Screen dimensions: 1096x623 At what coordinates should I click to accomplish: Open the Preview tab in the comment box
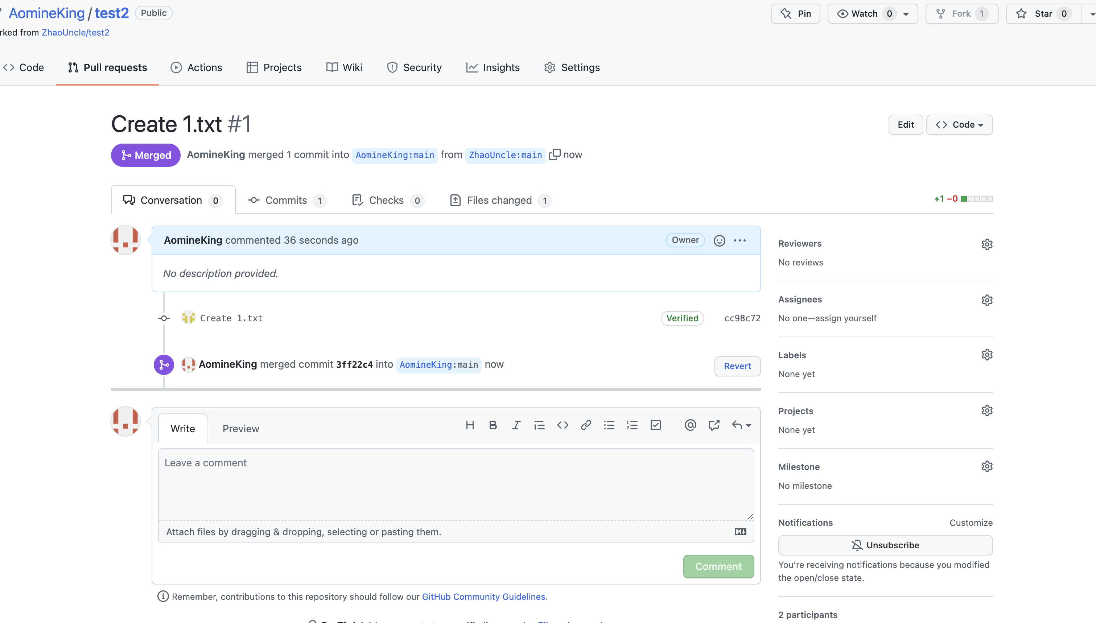[x=240, y=428]
